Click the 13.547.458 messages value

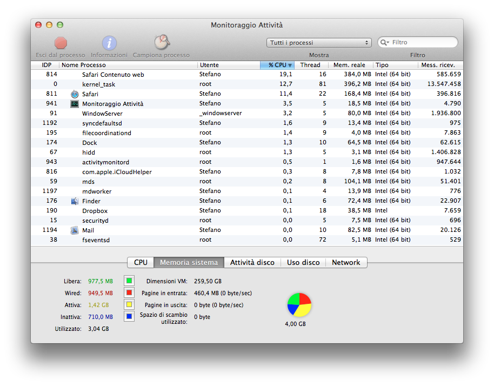(444, 84)
